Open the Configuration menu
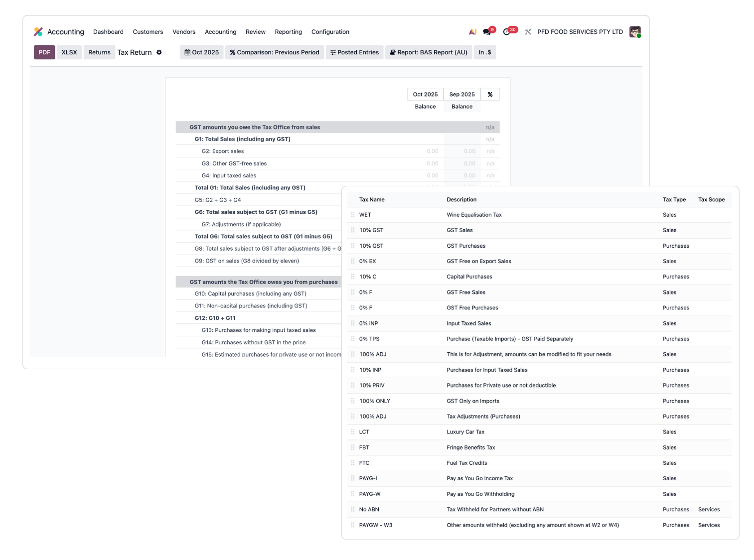This screenshot has height=560, width=754. (330, 32)
